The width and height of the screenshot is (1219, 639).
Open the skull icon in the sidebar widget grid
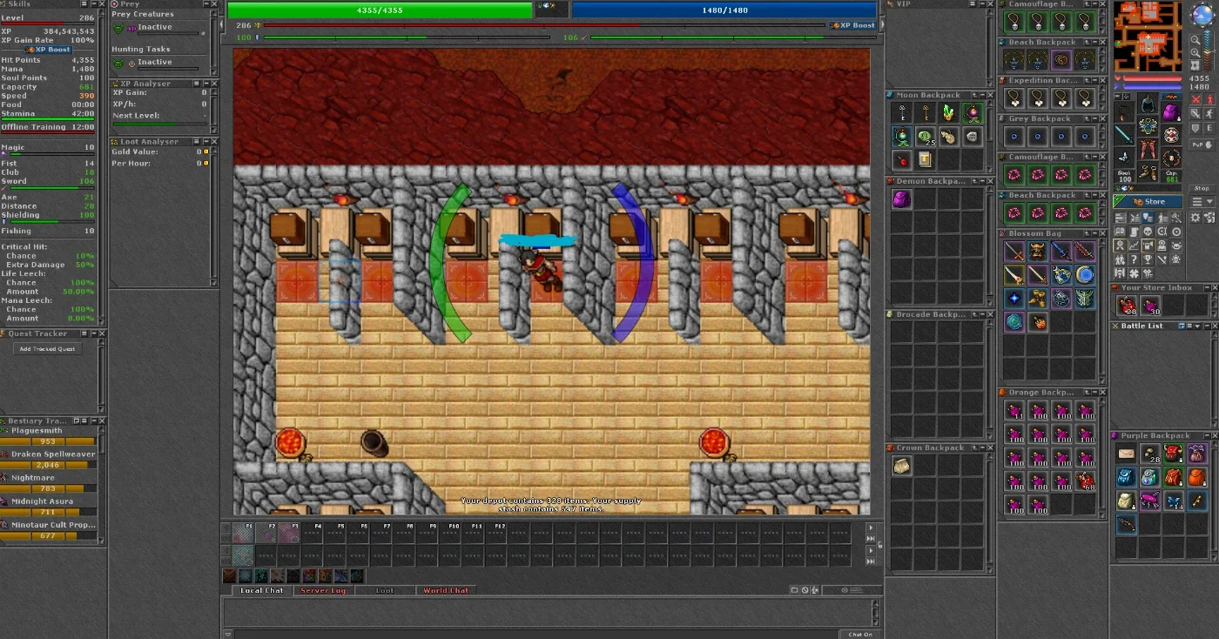click(x=1147, y=232)
